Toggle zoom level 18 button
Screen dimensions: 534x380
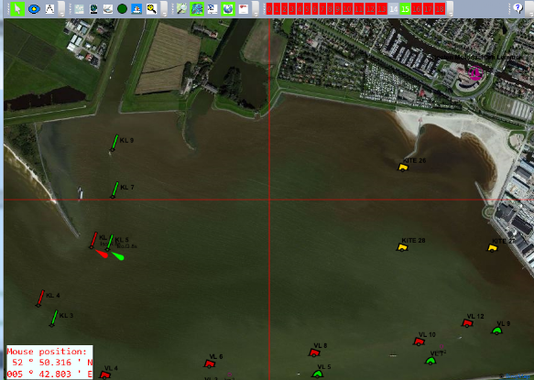440,9
